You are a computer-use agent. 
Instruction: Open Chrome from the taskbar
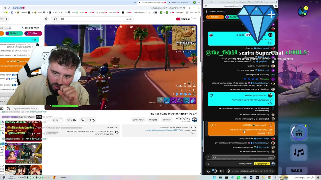coord(269,177)
